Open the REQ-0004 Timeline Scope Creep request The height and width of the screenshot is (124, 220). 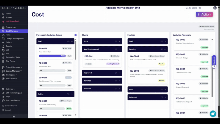[x=192, y=73]
